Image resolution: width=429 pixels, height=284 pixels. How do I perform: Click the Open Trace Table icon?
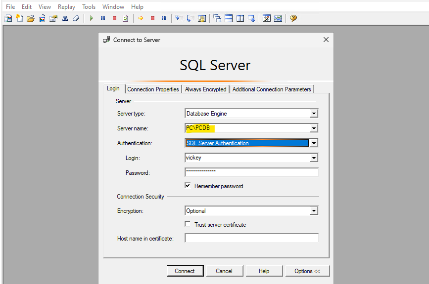tap(42, 19)
